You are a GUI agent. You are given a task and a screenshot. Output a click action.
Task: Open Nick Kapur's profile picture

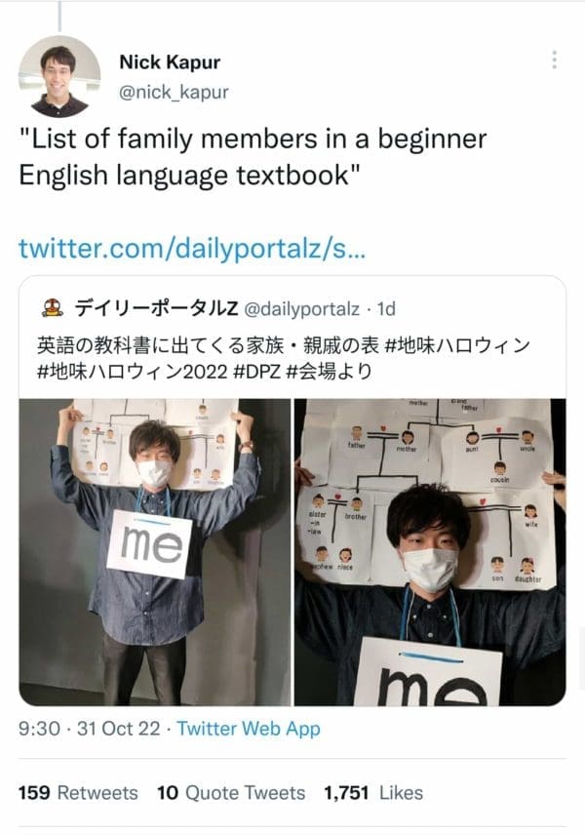coord(59,76)
